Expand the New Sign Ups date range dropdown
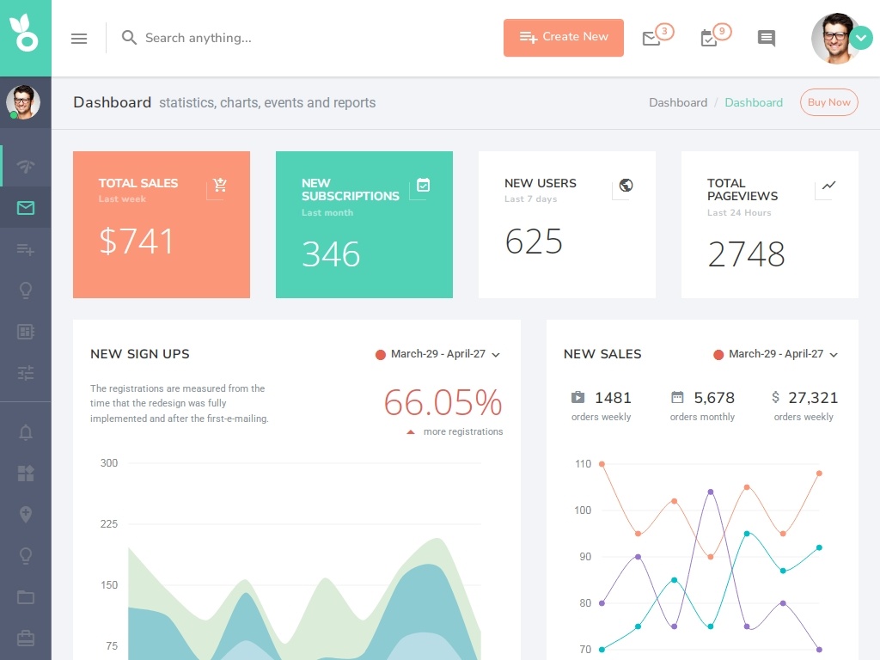This screenshot has height=660, width=880. tap(438, 354)
